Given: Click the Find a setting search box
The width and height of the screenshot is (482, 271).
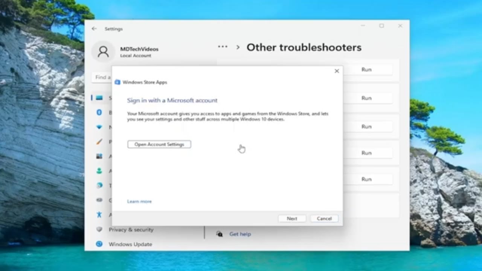Looking at the screenshot, I should pos(102,77).
